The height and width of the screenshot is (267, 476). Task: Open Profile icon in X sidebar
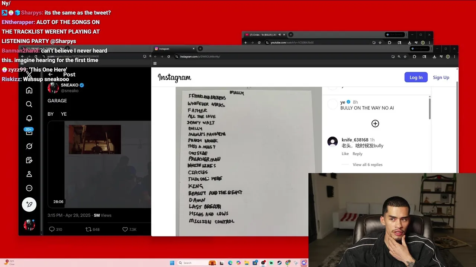tap(29, 174)
